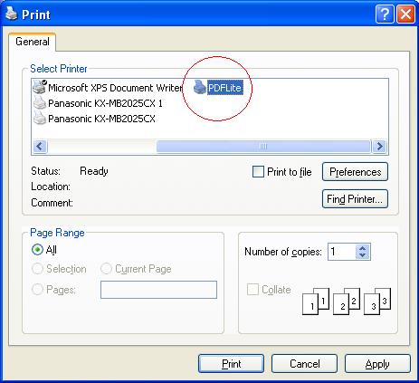Click the Cancel button
Image resolution: width=419 pixels, height=383 pixels.
pos(304,364)
